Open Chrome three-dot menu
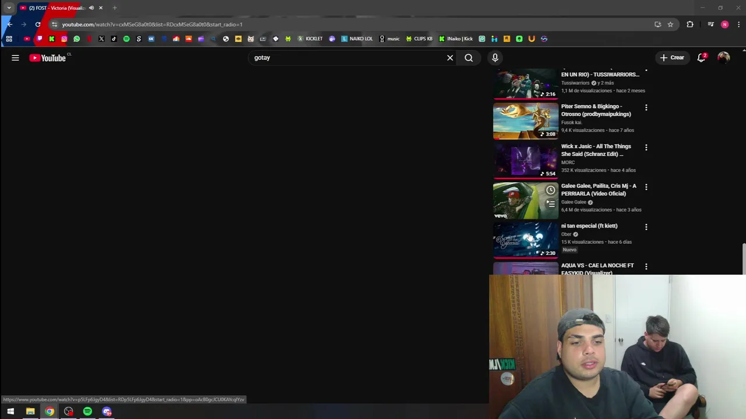The image size is (746, 419). pos(739,24)
